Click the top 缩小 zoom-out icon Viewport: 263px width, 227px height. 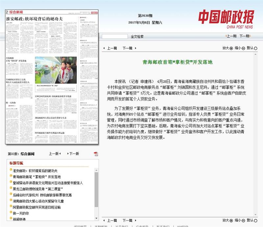pyautogui.click(x=244, y=48)
